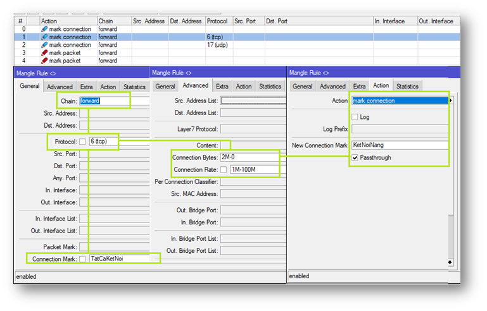Switch to Advanced tab in right Mangle Rule

[x=332, y=87]
